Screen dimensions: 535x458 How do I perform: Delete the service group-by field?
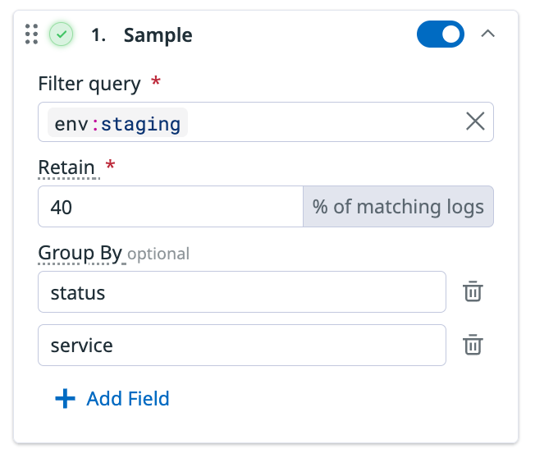(x=473, y=346)
